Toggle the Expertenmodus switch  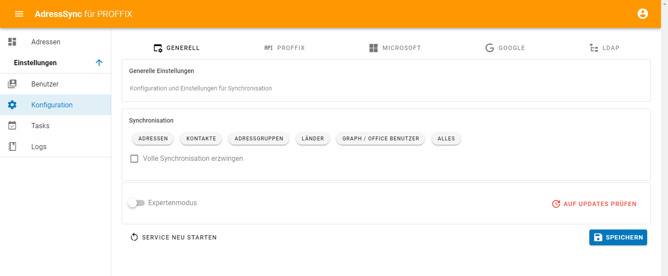point(136,203)
